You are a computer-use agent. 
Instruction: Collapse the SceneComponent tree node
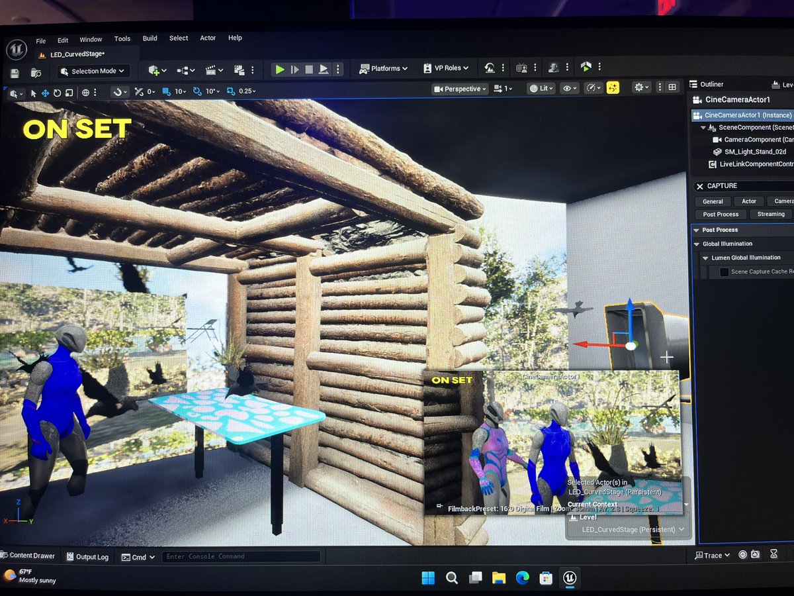[704, 127]
